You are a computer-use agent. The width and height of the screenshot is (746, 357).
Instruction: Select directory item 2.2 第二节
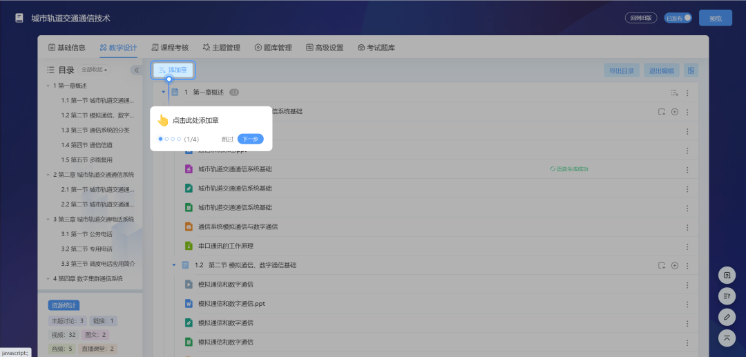coord(97,204)
